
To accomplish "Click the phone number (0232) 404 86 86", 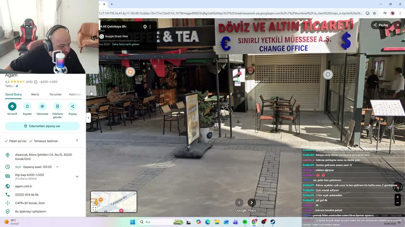I will 27,195.
